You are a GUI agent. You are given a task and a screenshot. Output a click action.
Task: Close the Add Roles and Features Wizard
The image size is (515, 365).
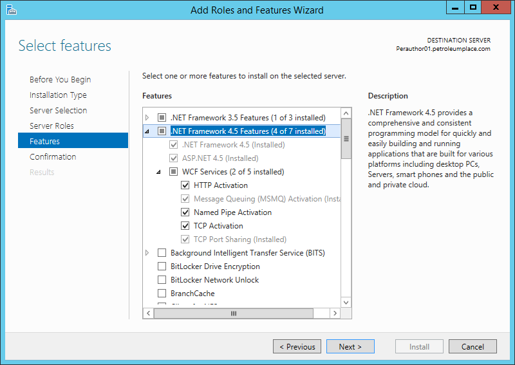coord(497,8)
